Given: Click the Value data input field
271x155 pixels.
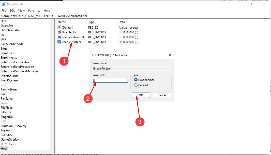Looking at the screenshot, I should [110, 80].
